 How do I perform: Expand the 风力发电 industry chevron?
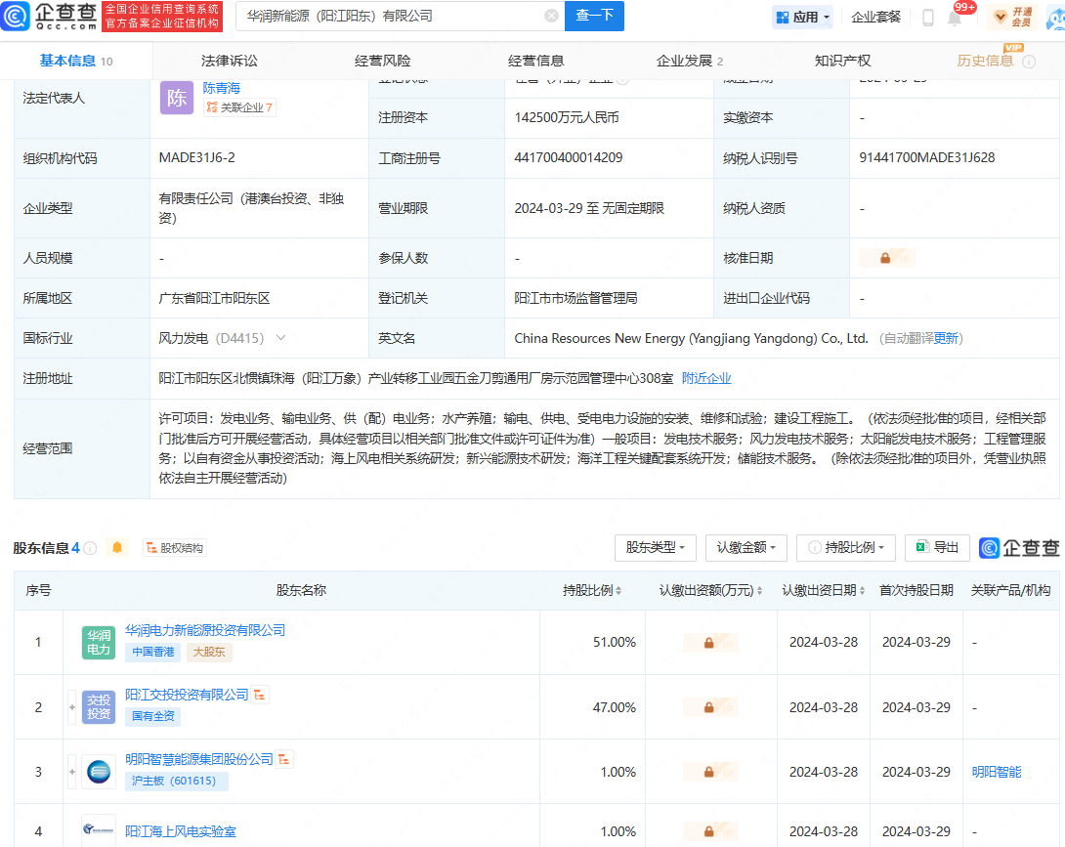281,338
